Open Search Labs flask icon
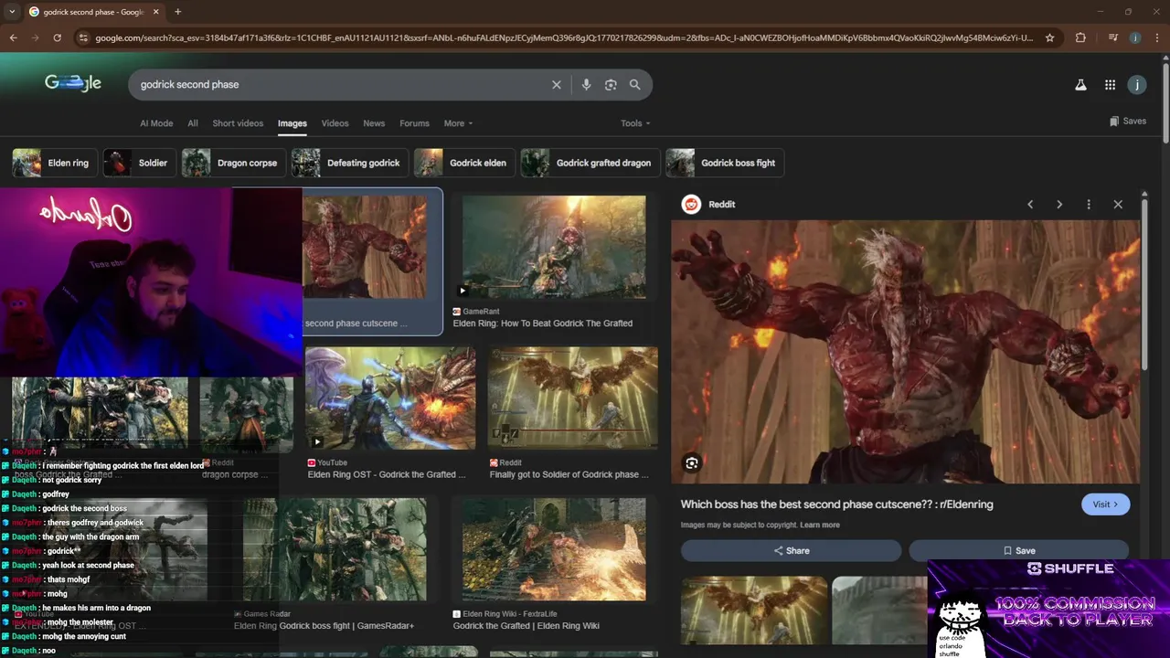Image resolution: width=1170 pixels, height=658 pixels. tap(1080, 85)
